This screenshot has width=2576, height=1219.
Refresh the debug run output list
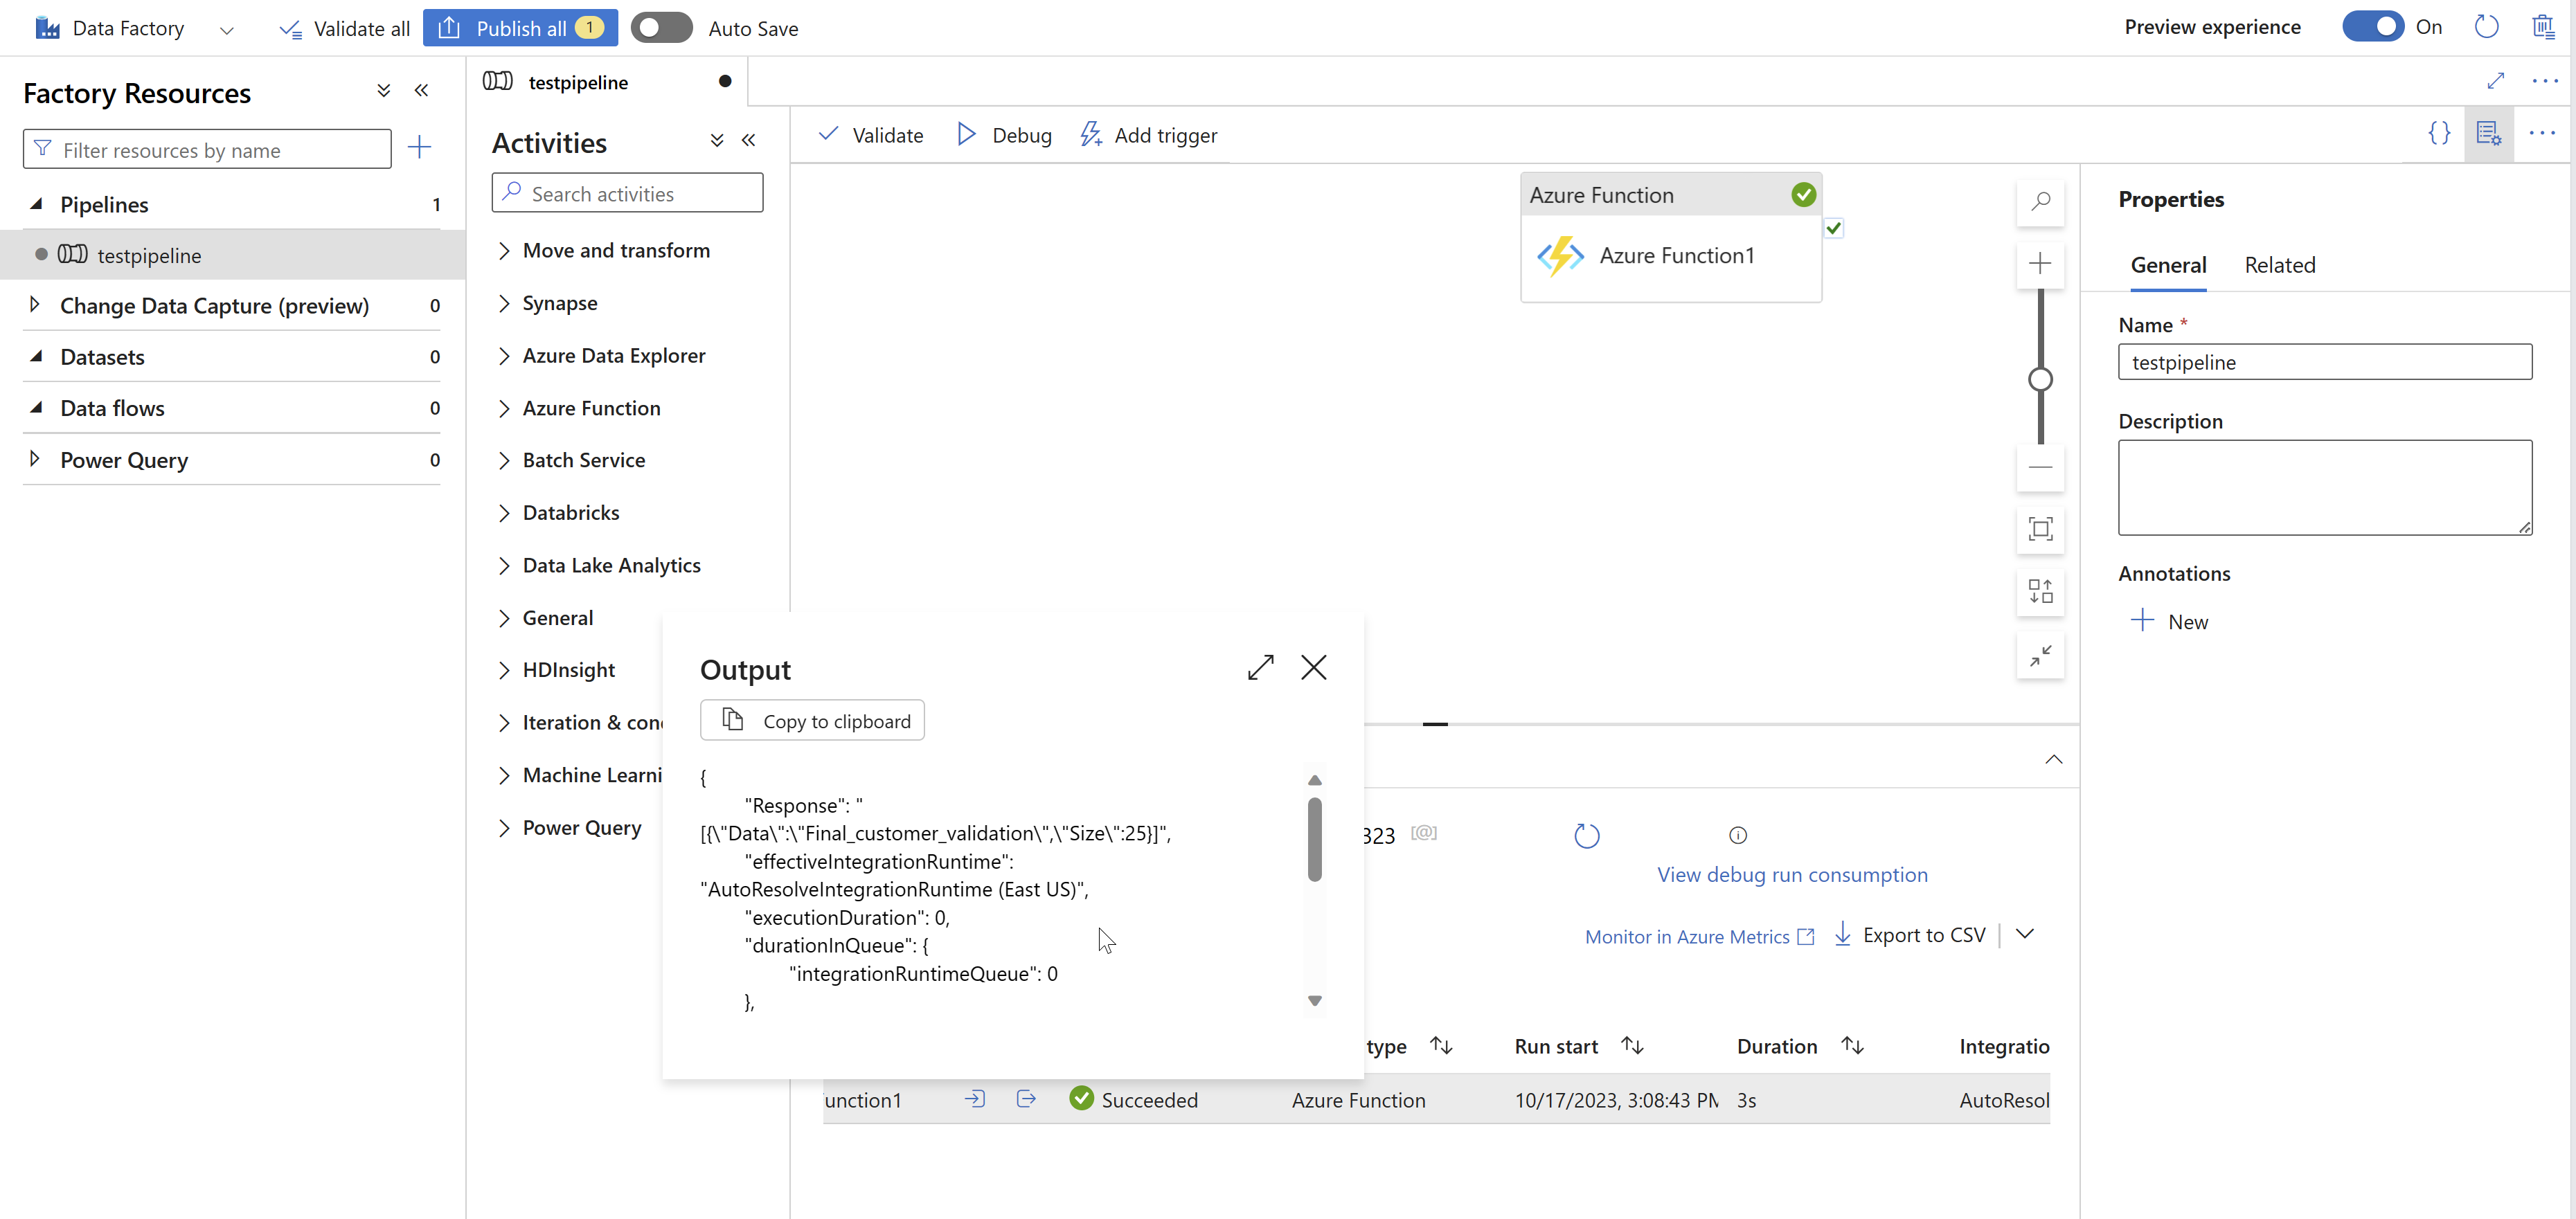tap(1587, 836)
